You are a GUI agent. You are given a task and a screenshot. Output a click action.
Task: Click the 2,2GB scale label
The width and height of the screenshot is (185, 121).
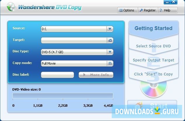click(63, 106)
